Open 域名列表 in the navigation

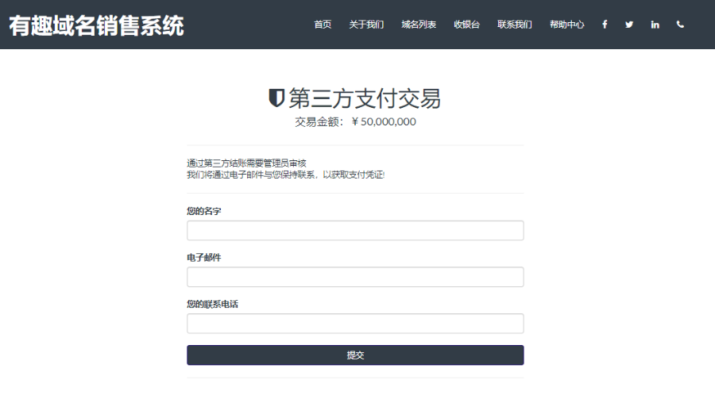tap(419, 25)
